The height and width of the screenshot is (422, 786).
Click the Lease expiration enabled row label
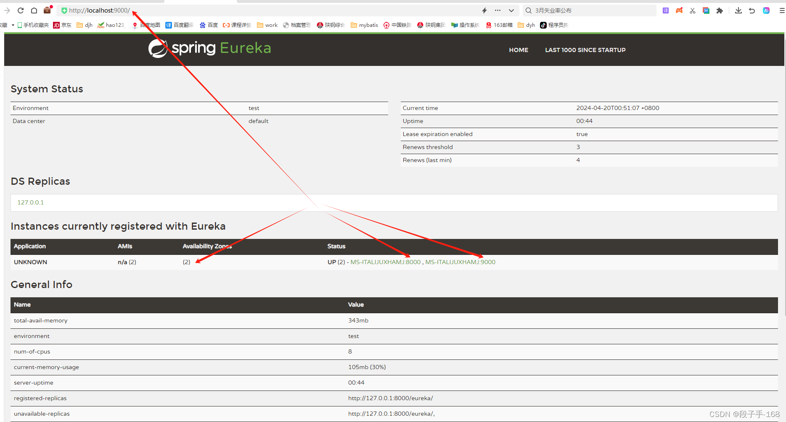coord(438,134)
